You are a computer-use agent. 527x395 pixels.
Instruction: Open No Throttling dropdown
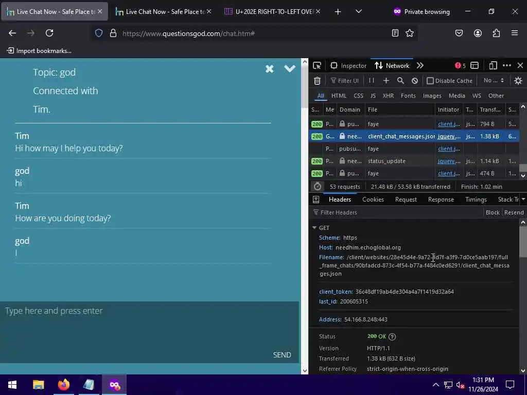pyautogui.click(x=494, y=80)
